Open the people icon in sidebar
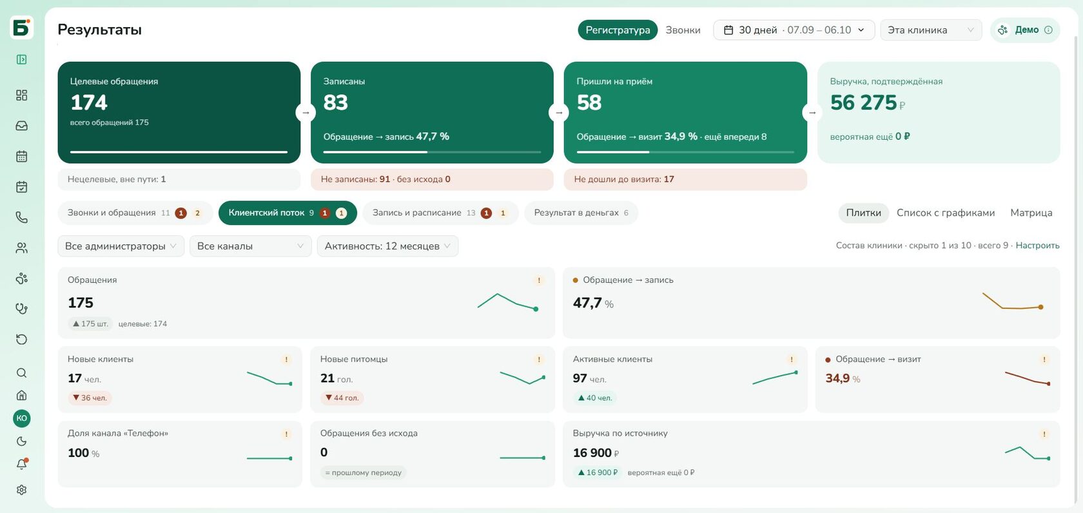1083x513 pixels. (x=21, y=248)
